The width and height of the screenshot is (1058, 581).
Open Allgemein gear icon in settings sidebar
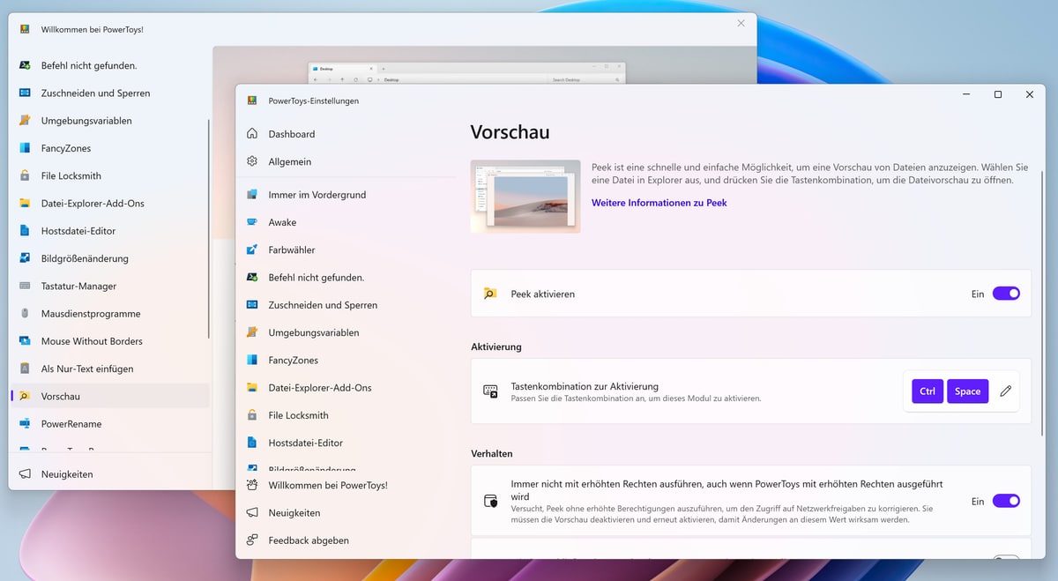(x=252, y=161)
